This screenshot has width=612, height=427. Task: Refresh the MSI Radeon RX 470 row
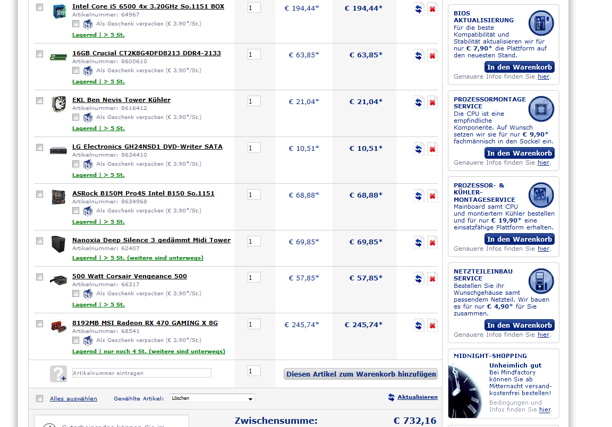click(419, 326)
